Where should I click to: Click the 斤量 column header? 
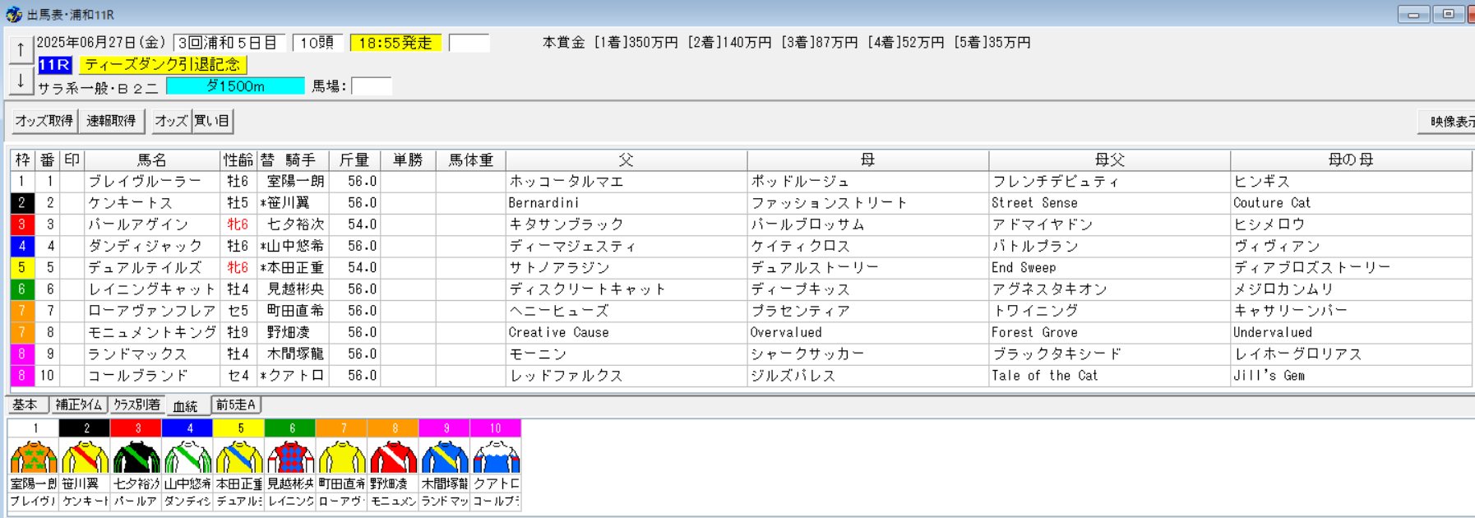[354, 160]
